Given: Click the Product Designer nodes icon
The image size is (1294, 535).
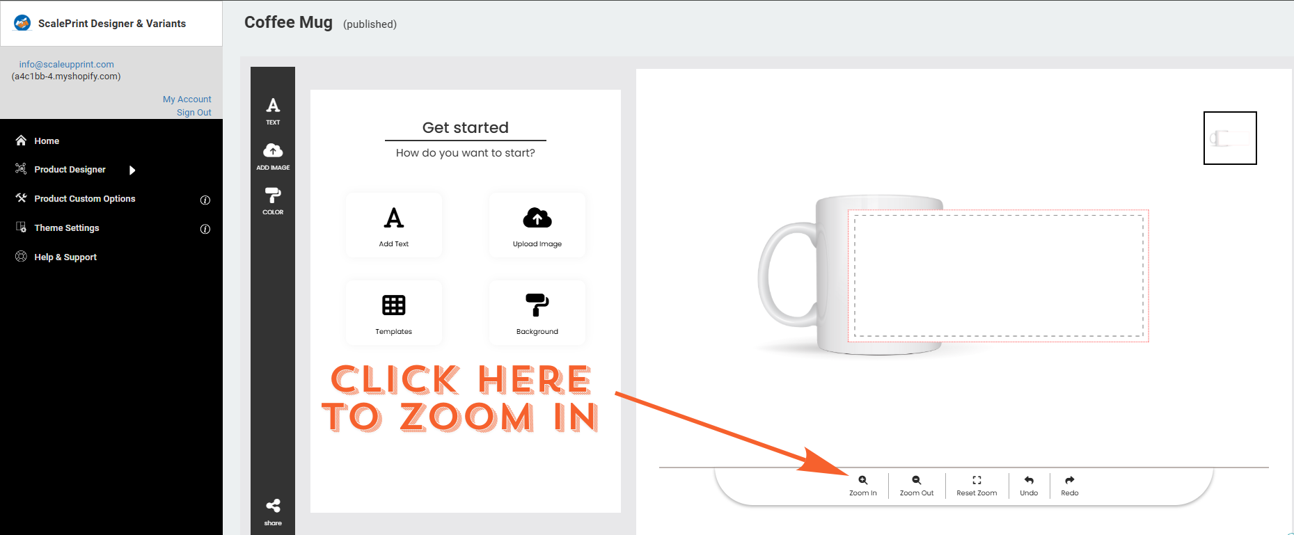Looking at the screenshot, I should [x=21, y=168].
